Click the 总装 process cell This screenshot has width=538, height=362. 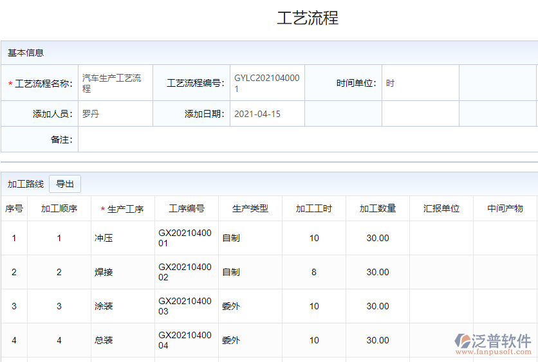(x=104, y=341)
